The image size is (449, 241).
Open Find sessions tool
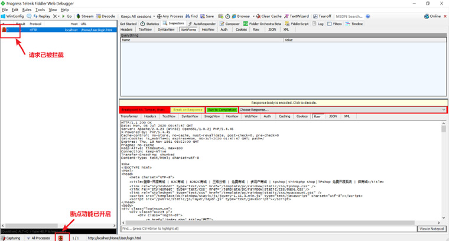191,17
